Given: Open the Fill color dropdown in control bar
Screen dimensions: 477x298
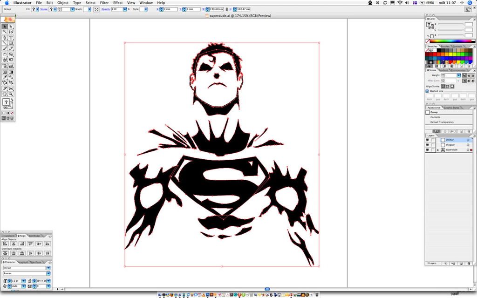Looking at the screenshot, I should click(37, 9).
